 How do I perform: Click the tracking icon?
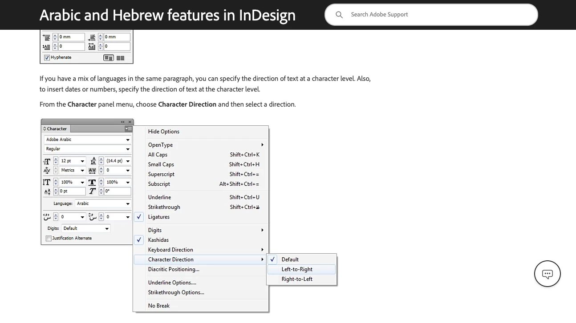pos(92,171)
